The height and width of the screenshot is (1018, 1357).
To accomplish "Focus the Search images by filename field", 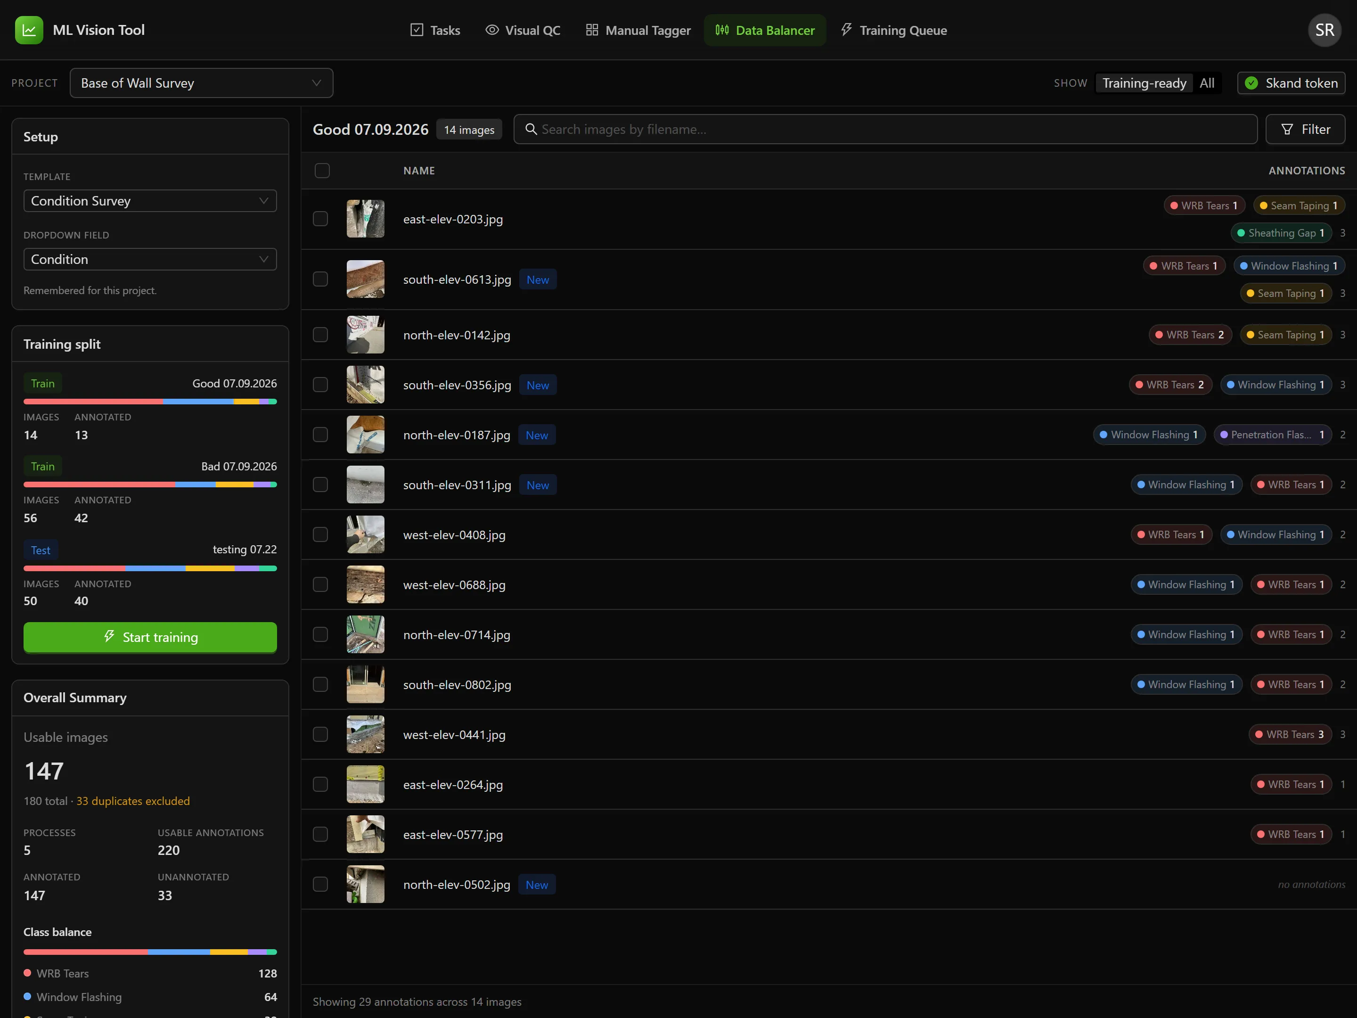I will [x=885, y=130].
